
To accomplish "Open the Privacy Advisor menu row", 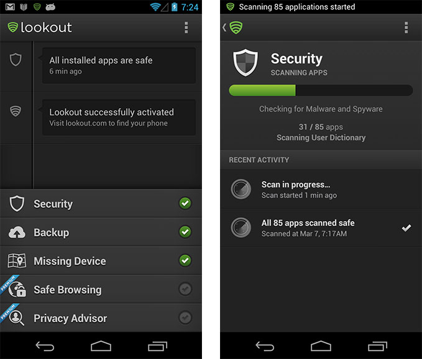I will tap(101, 318).
